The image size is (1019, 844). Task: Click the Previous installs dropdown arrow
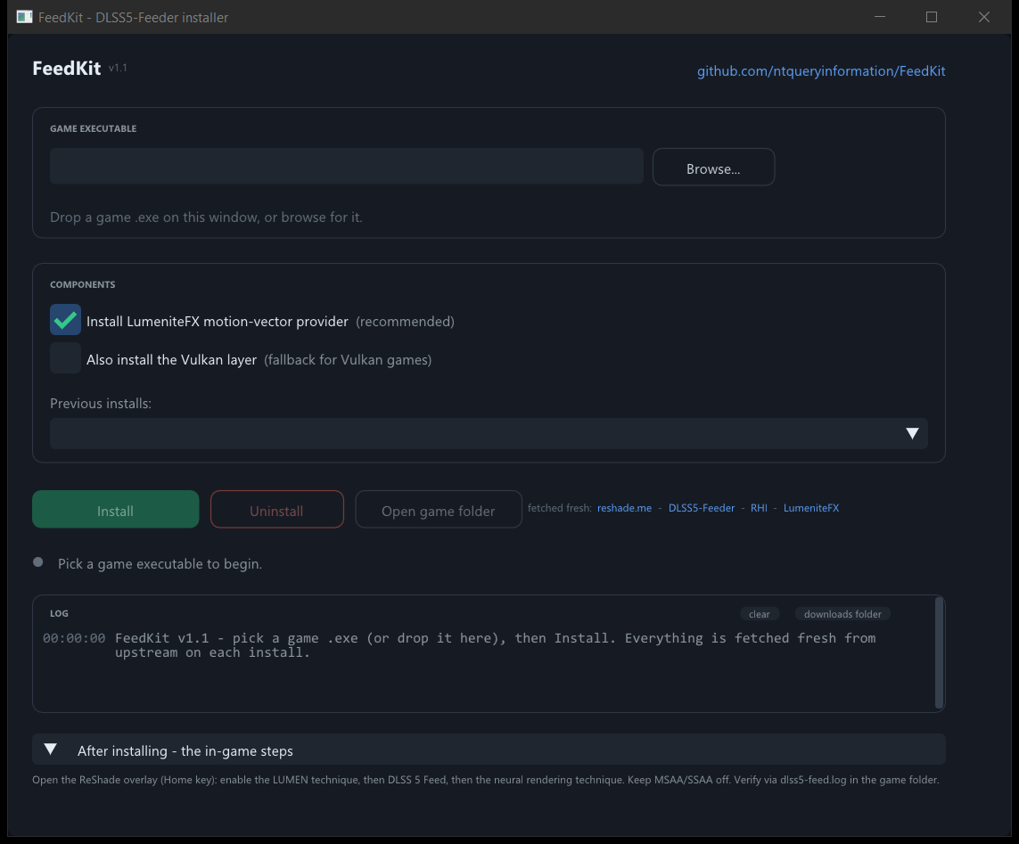912,433
